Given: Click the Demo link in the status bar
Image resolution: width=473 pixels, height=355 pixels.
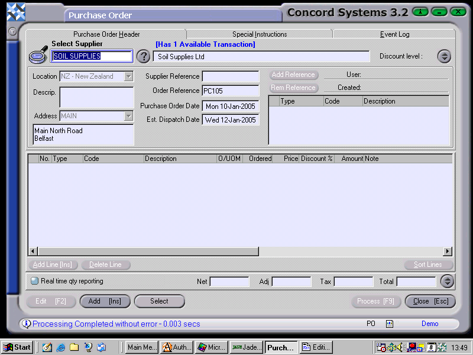Looking at the screenshot, I should [430, 324].
